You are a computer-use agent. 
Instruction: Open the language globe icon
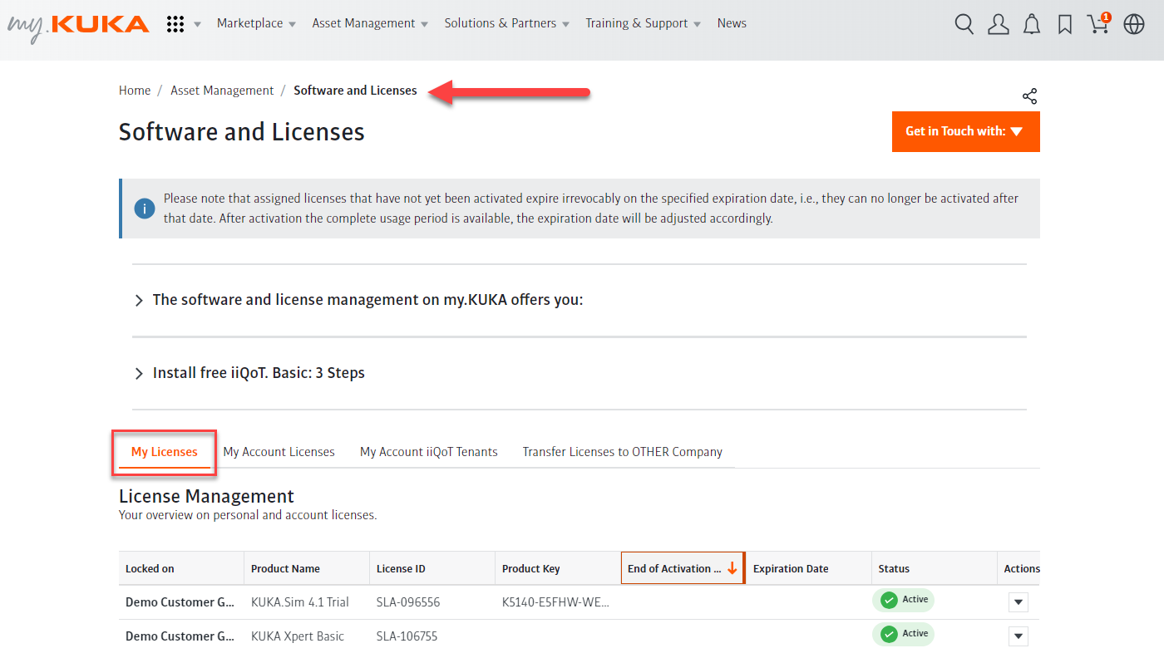tap(1134, 24)
